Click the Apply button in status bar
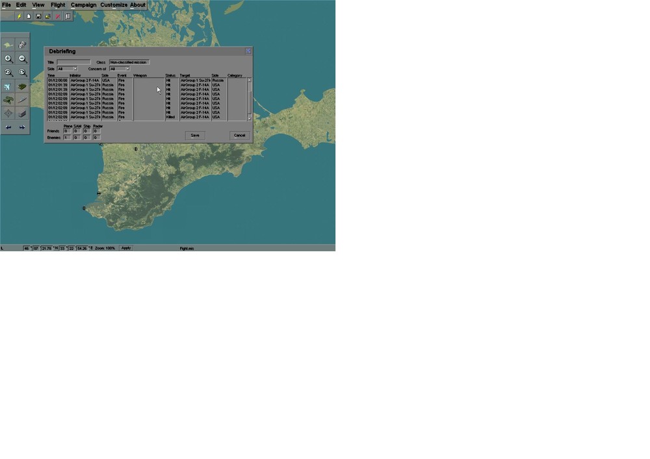This screenshot has height=459, width=650. (x=126, y=248)
